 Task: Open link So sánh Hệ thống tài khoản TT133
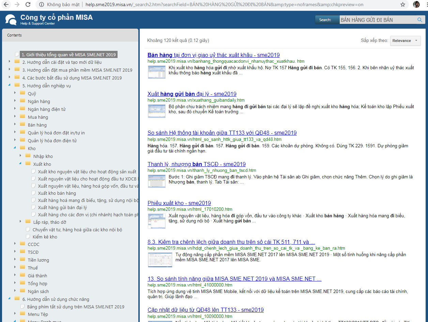[x=222, y=133]
